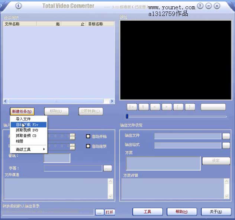235x220 pixels.
Task: Open the question mark help icon
Action: 200,6
